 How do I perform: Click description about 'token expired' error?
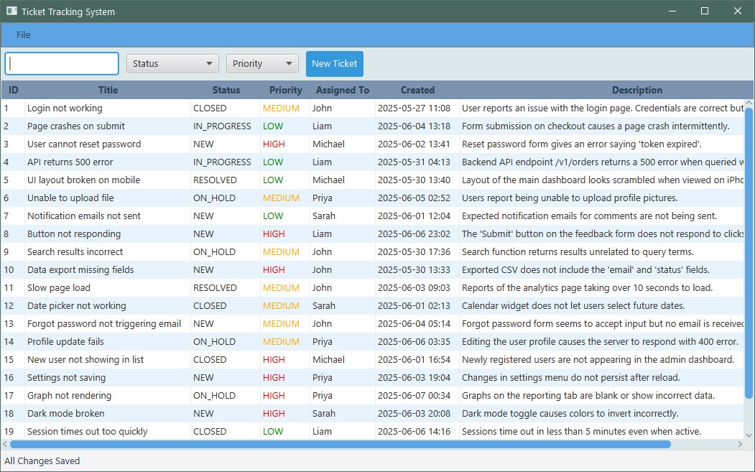click(x=582, y=144)
